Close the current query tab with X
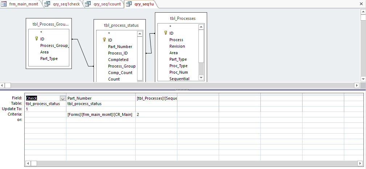Image resolution: width=366 pixels, height=169 pixels. (x=361, y=4)
